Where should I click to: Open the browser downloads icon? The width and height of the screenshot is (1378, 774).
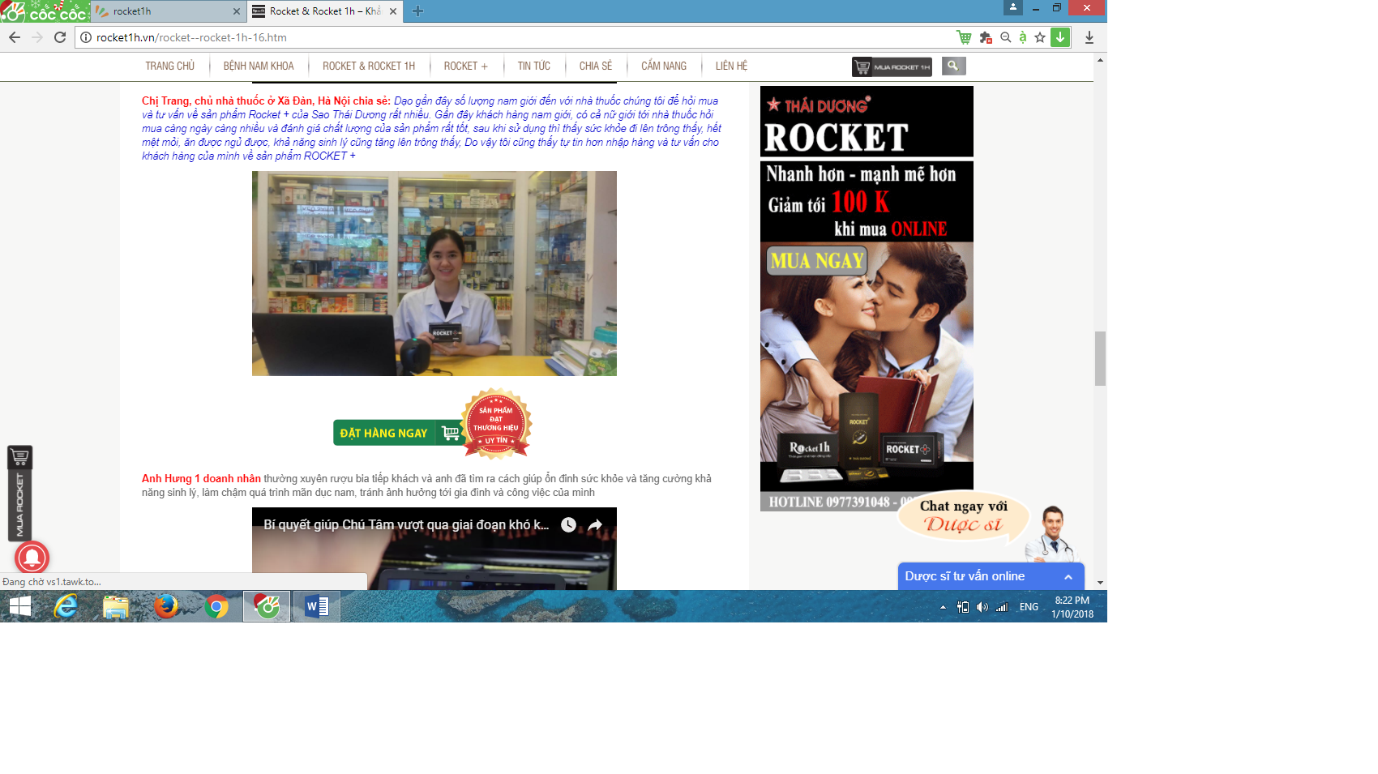coord(1089,37)
